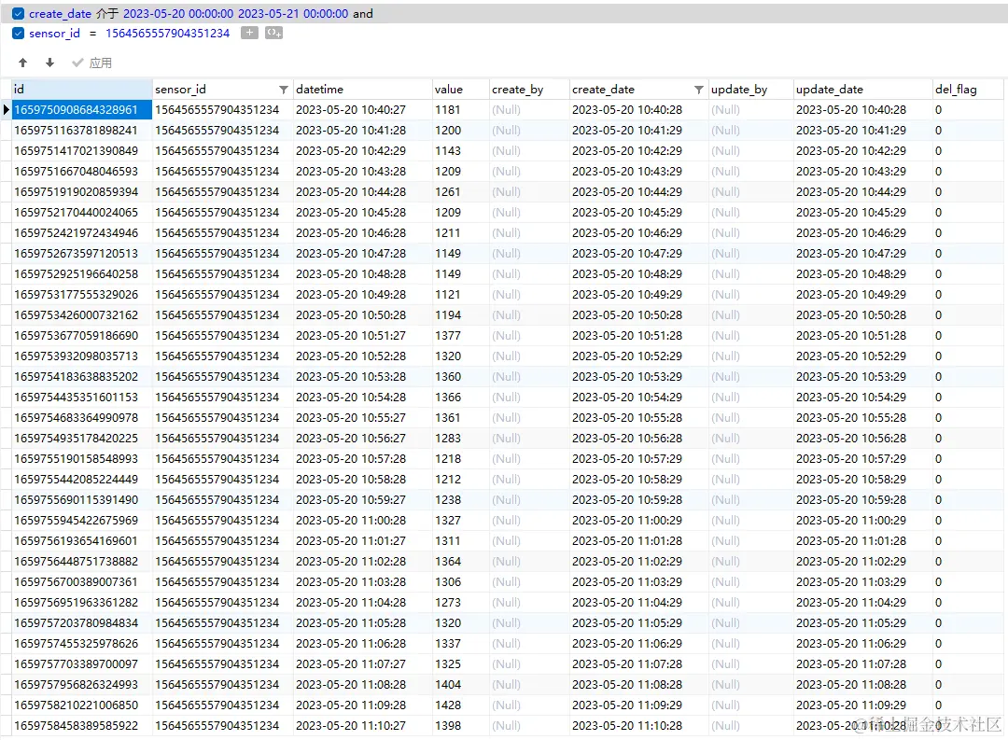The image size is (1008, 740).
Task: Select the update_date column header
Action: pyautogui.click(x=862, y=90)
